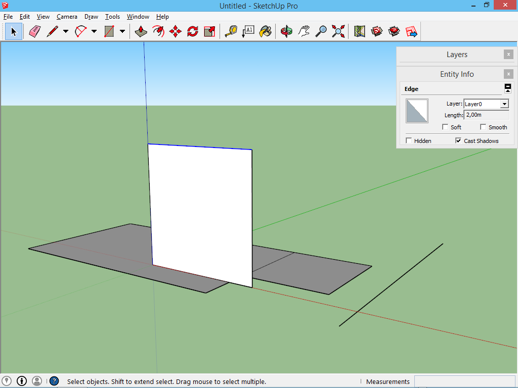Open the Layer0 dropdown list
The width and height of the screenshot is (518, 388).
pyautogui.click(x=504, y=104)
